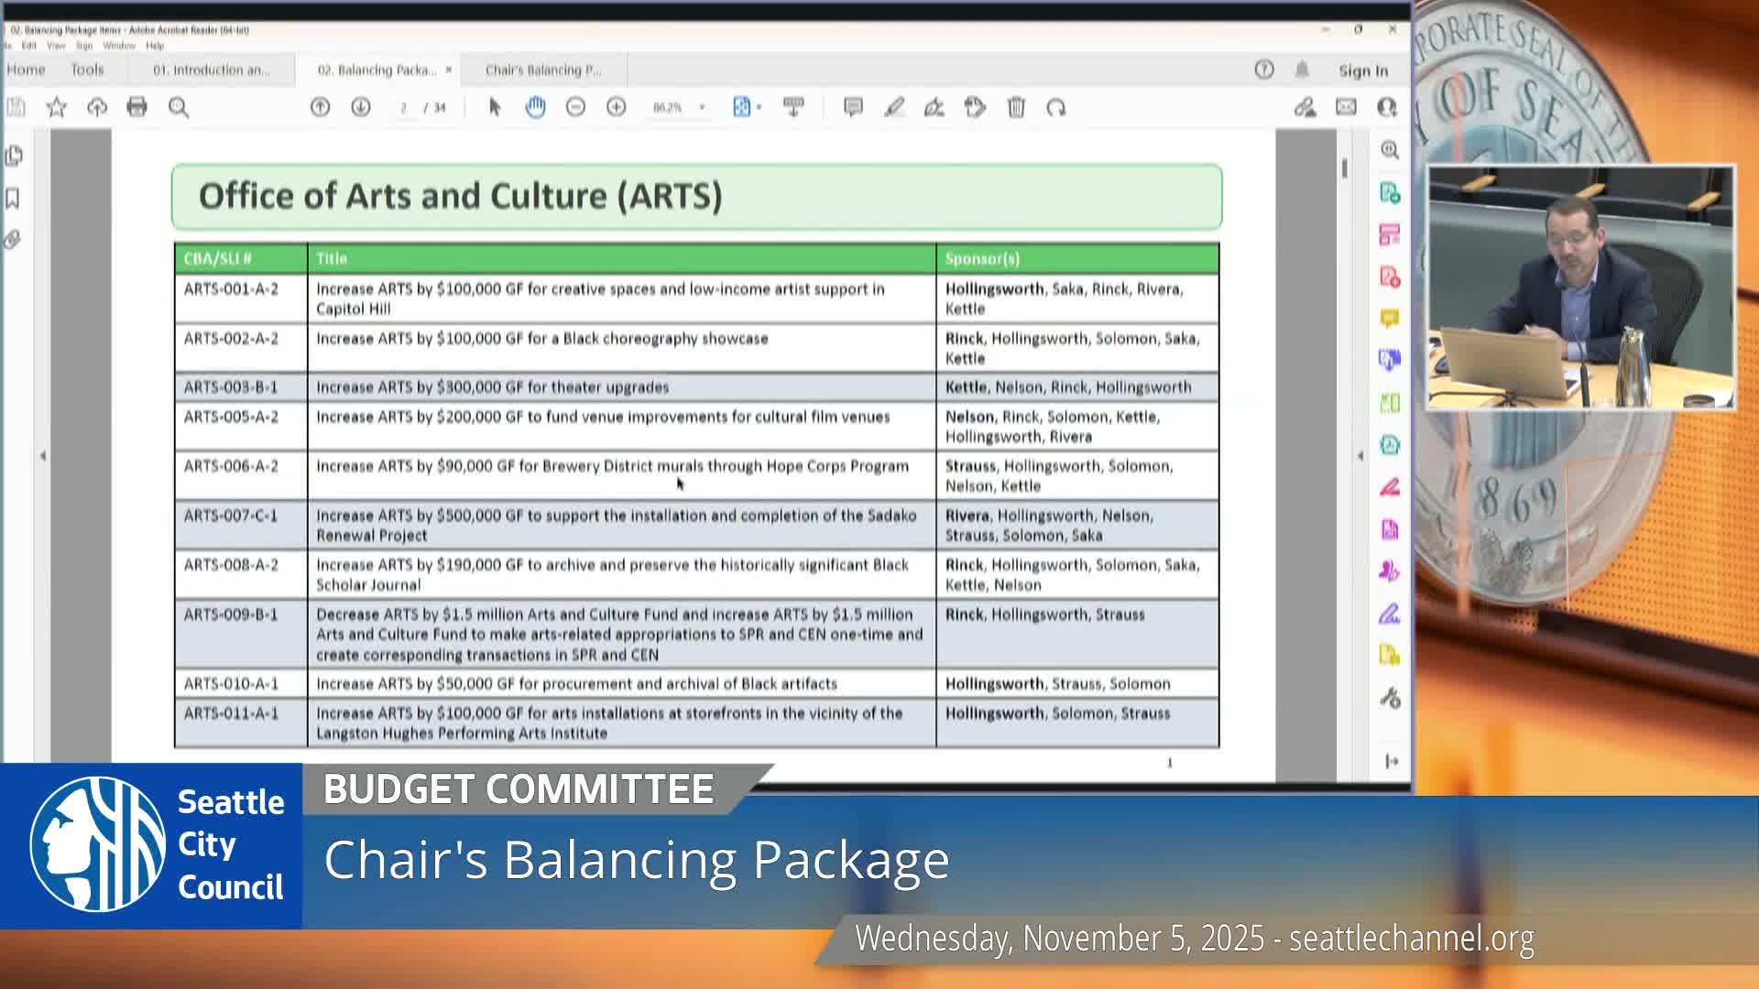
Task: Select the Hand tool in the toolbar
Action: point(534,107)
